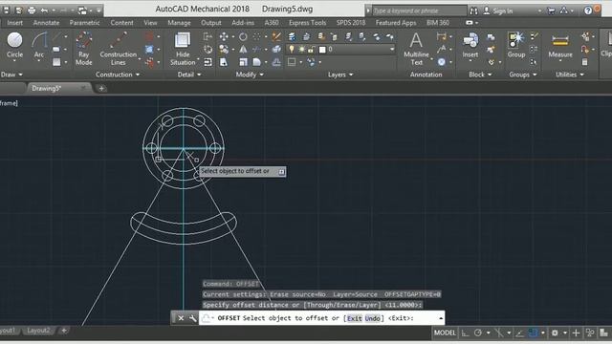The image size is (612, 344).
Task: Open the Parametric ribbon tab
Action: coord(84,23)
